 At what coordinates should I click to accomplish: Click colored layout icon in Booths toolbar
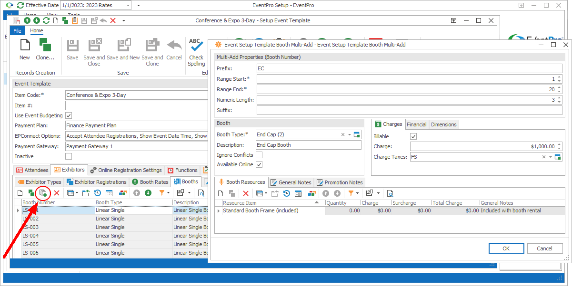pyautogui.click(x=123, y=193)
